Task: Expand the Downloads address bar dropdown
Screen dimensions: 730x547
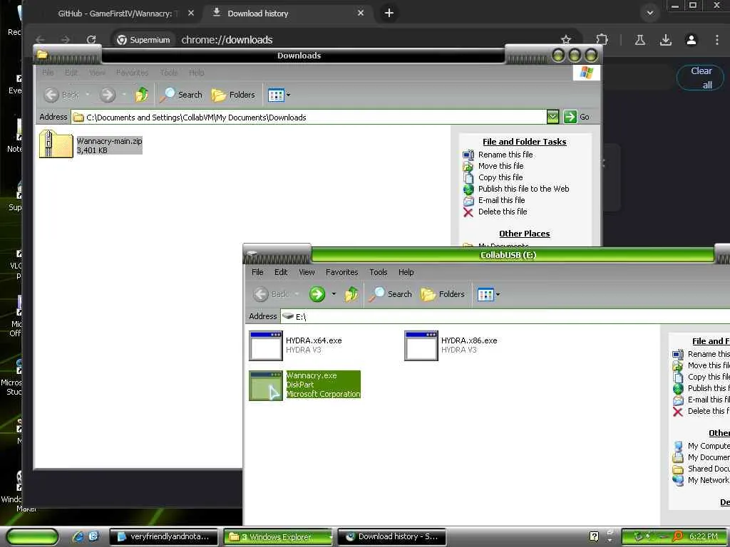Action: click(x=552, y=117)
